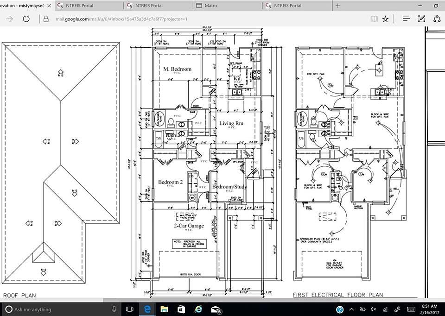Switch to last NTREIS Portal tab
445x316 pixels.
(297, 6)
